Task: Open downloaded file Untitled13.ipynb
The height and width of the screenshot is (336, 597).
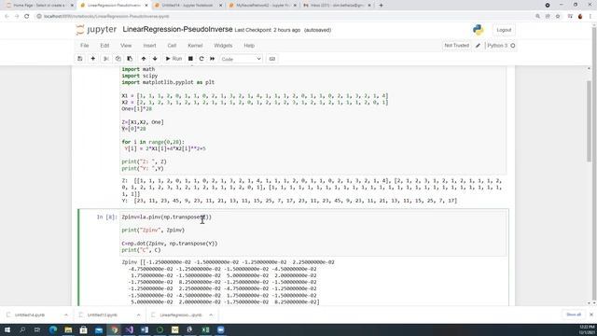Action: (x=102, y=315)
